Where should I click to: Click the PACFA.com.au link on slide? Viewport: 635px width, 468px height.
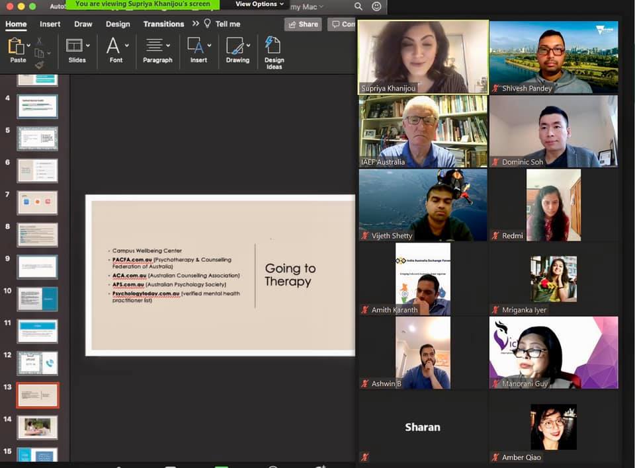pos(129,260)
